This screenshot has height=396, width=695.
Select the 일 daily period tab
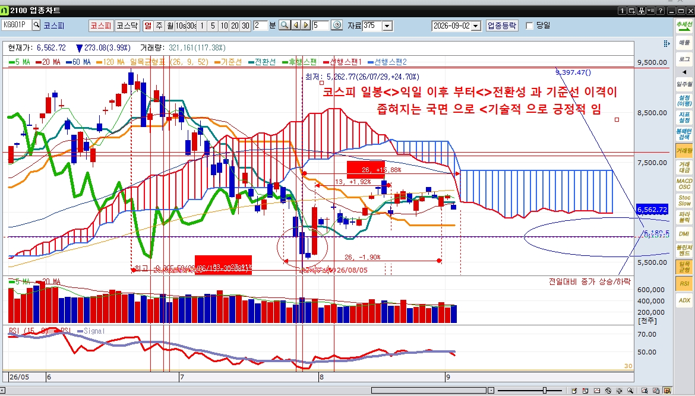[147, 26]
